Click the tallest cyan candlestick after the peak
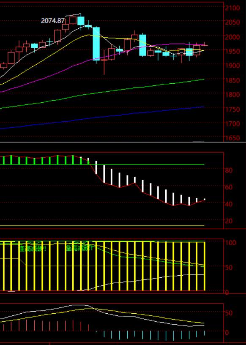Screen dimensions: 246x345 pos(96,44)
